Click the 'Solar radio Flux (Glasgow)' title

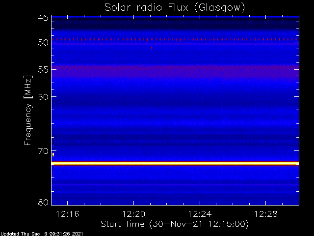(x=175, y=8)
